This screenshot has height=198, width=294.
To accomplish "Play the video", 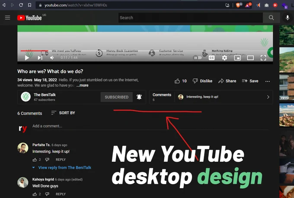I will [27, 58].
